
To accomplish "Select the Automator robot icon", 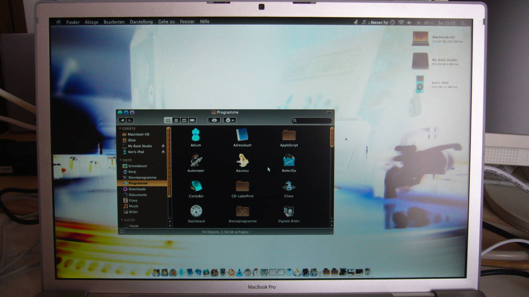I will [196, 161].
